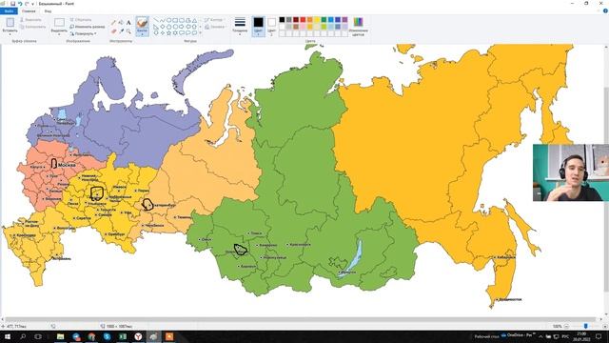Viewport: 609px width, 343px height.
Task: Click the Москва label on the map
Action: click(67, 165)
